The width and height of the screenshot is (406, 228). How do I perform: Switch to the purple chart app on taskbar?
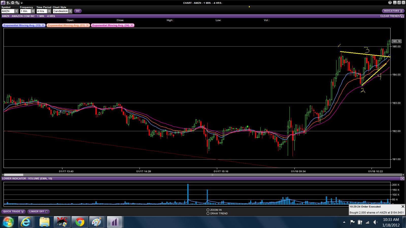pos(115,222)
